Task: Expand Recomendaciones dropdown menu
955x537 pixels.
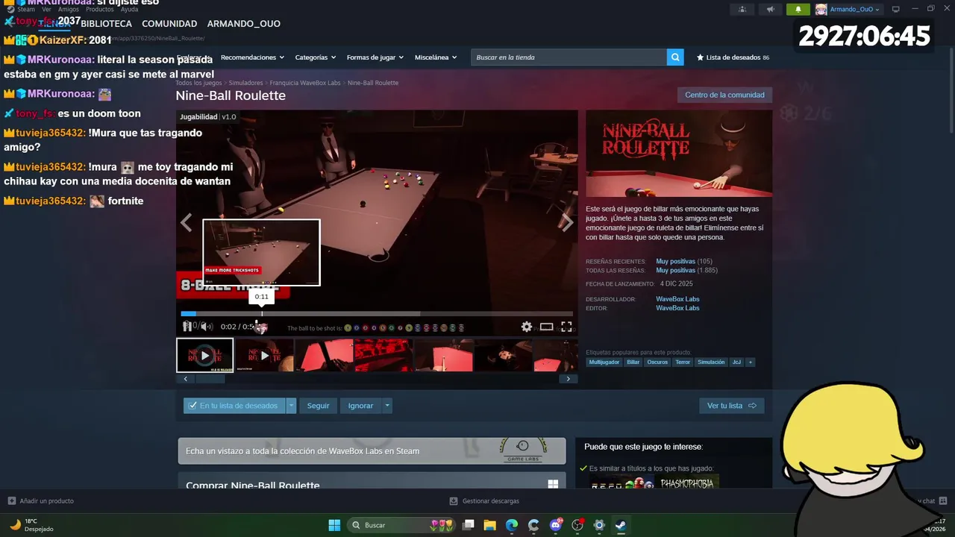Action: 252,57
